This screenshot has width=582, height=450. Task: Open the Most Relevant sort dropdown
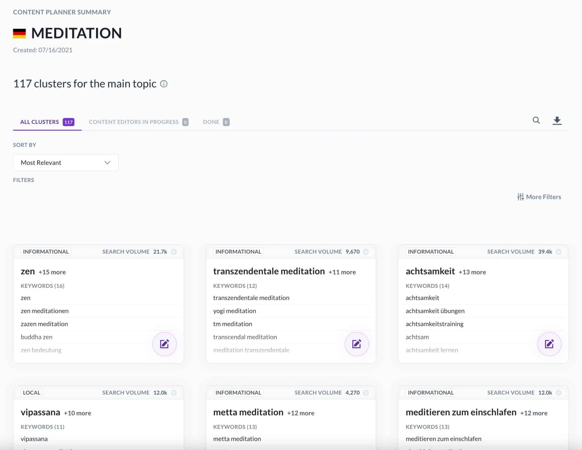point(65,163)
